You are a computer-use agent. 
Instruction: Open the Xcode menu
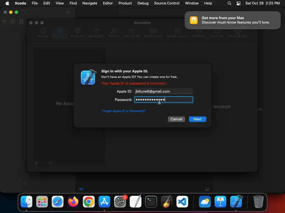(x=20, y=3)
